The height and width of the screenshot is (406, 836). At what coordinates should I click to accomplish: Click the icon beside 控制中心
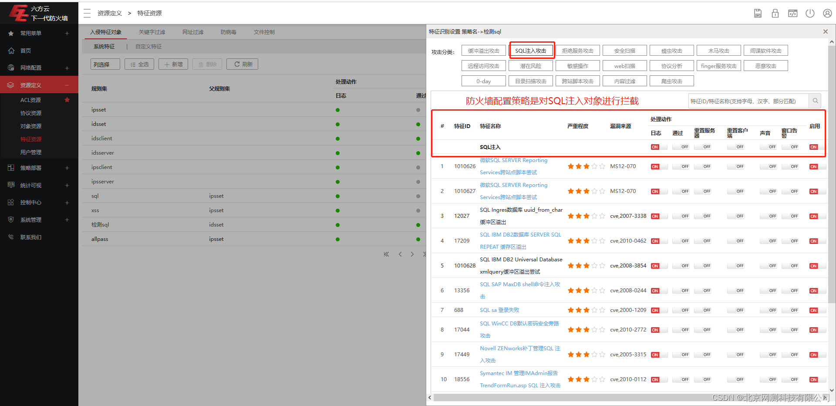pos(11,203)
